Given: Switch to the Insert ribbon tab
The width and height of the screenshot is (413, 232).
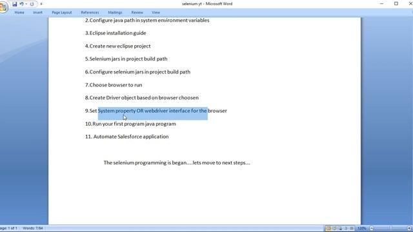Looking at the screenshot, I should (x=37, y=12).
